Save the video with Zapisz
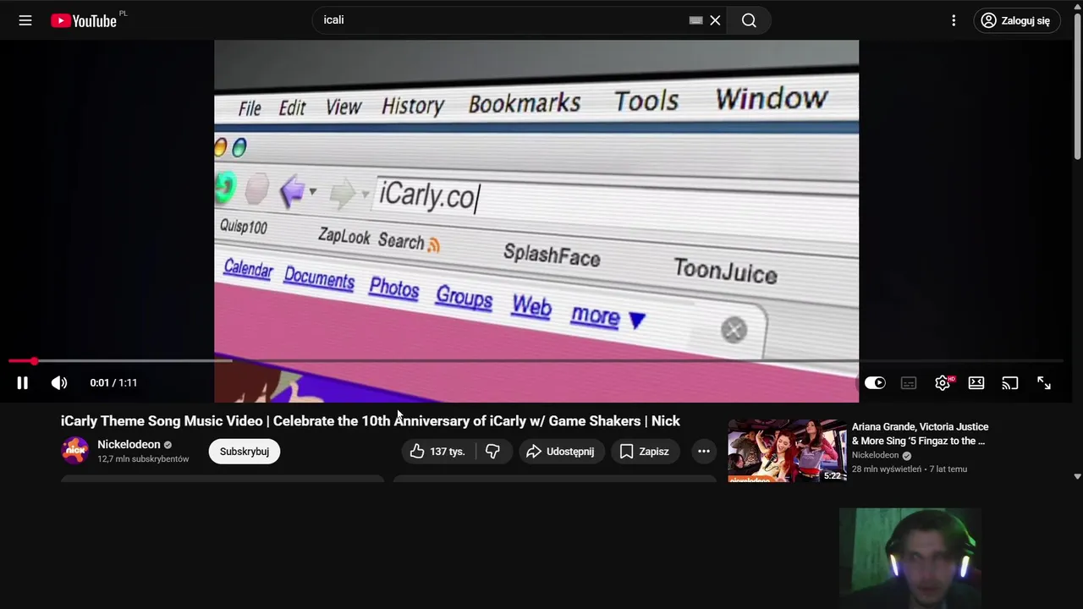Screen dimensions: 1083x609 (x=645, y=451)
